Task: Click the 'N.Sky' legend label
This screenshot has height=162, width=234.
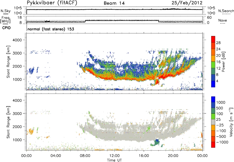Action: click(6, 11)
